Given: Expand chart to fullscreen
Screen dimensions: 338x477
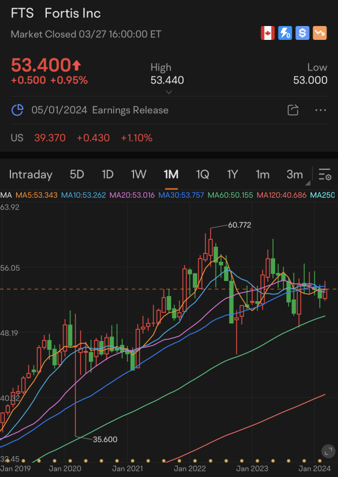Looking at the screenshot, I should (x=328, y=452).
